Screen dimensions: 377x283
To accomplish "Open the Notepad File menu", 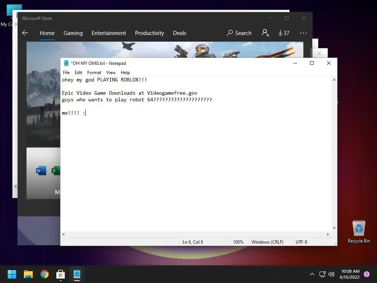I will tap(66, 73).
